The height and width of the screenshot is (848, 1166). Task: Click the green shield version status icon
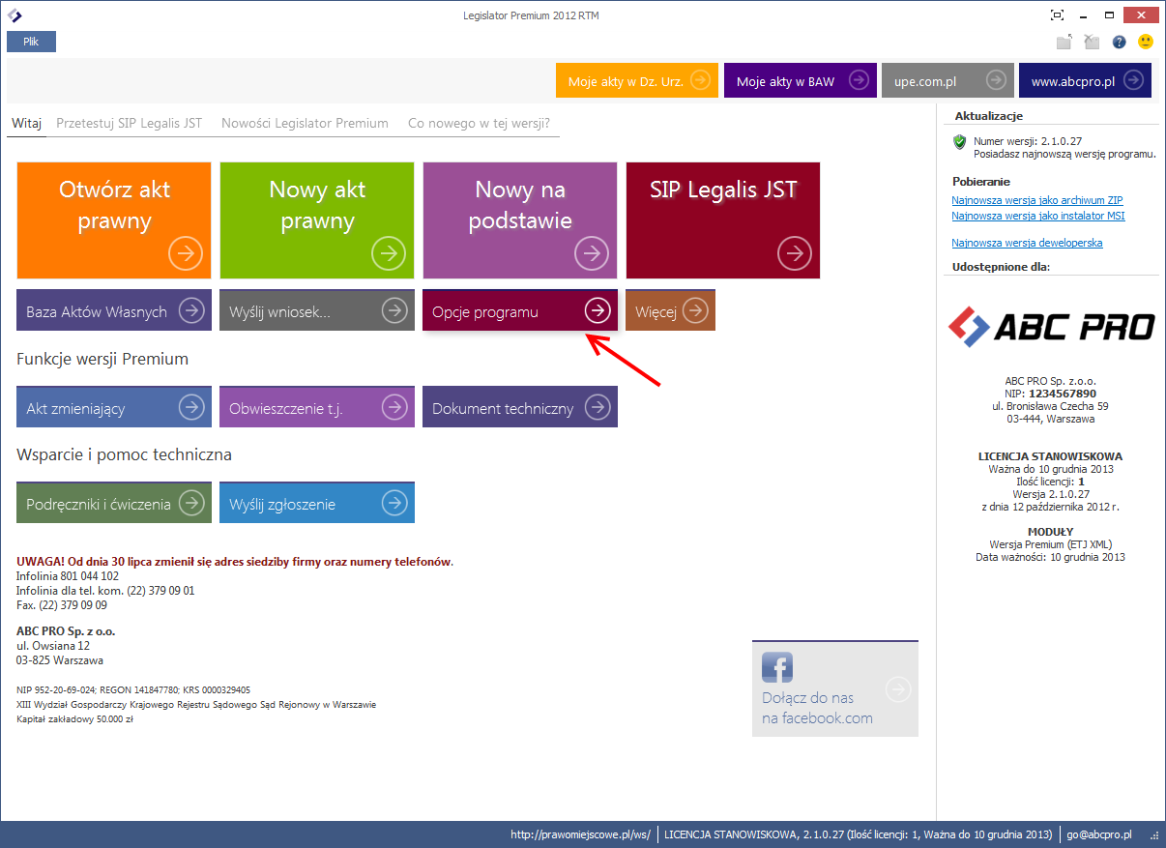click(x=960, y=142)
